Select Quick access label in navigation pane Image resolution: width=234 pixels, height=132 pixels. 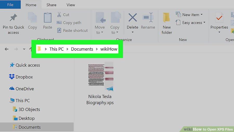coord(28,65)
